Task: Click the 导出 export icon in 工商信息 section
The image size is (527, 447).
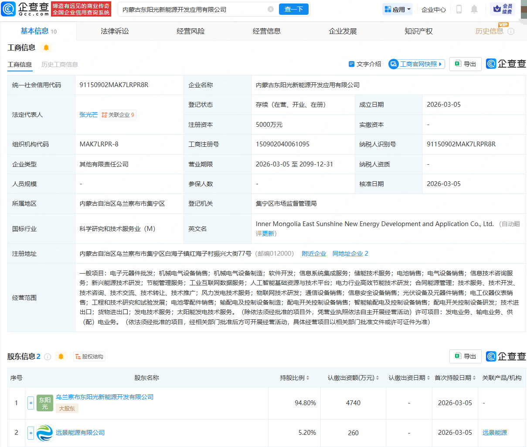Action: tap(465, 64)
